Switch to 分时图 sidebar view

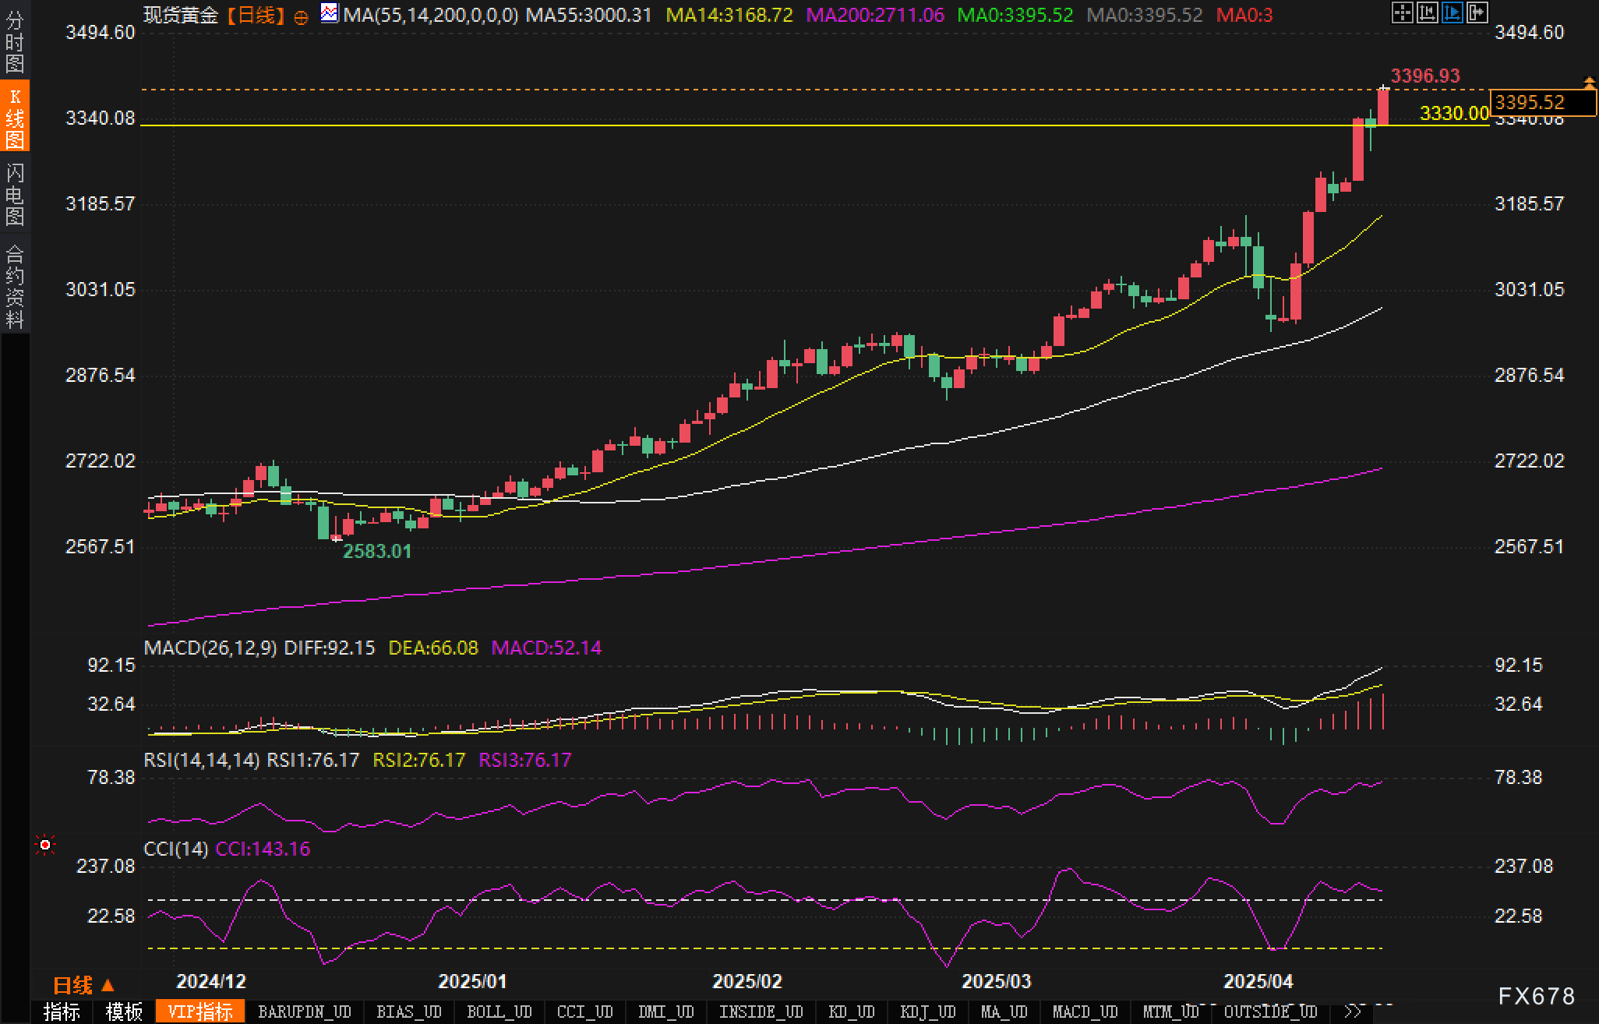click(x=15, y=41)
